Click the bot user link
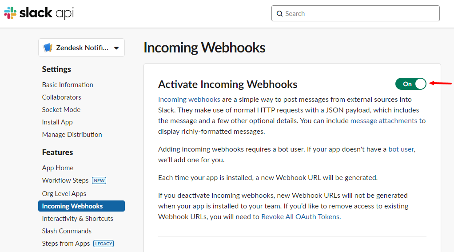The height and width of the screenshot is (252, 454). coord(401,149)
